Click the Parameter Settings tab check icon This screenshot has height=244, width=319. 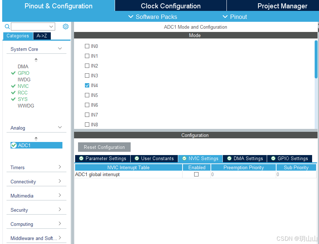click(x=81, y=158)
